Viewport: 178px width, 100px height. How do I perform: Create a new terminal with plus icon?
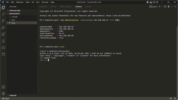[159, 7]
